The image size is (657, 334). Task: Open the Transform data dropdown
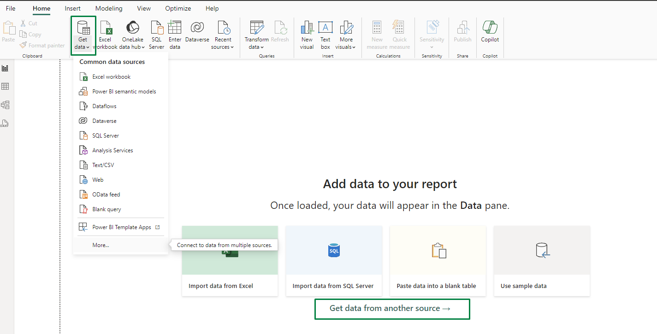(x=256, y=35)
